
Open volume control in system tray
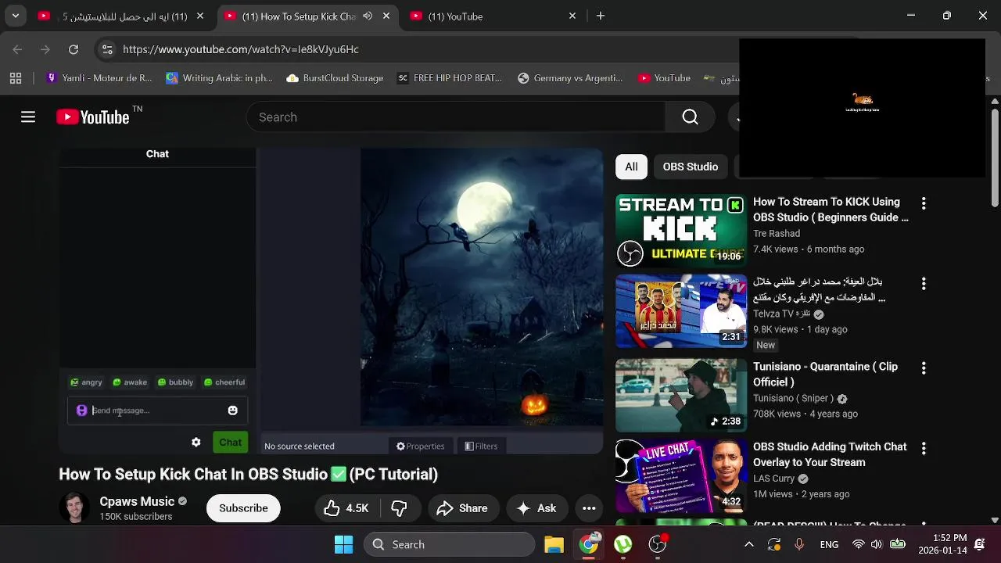click(x=877, y=544)
